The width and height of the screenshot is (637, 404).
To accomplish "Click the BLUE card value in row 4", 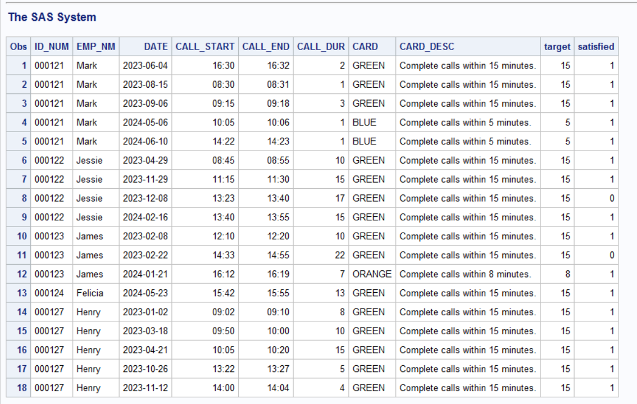I will pyautogui.click(x=363, y=122).
